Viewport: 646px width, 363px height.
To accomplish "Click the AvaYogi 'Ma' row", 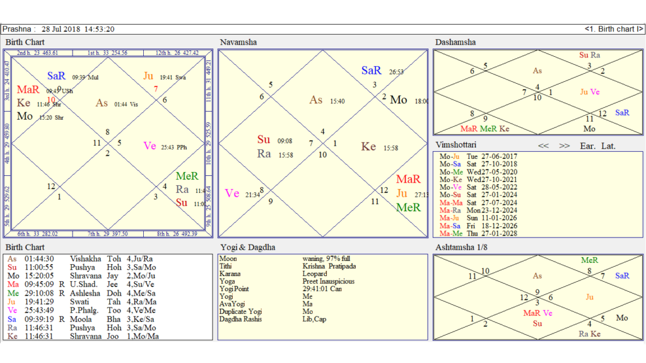I will click(x=266, y=304).
